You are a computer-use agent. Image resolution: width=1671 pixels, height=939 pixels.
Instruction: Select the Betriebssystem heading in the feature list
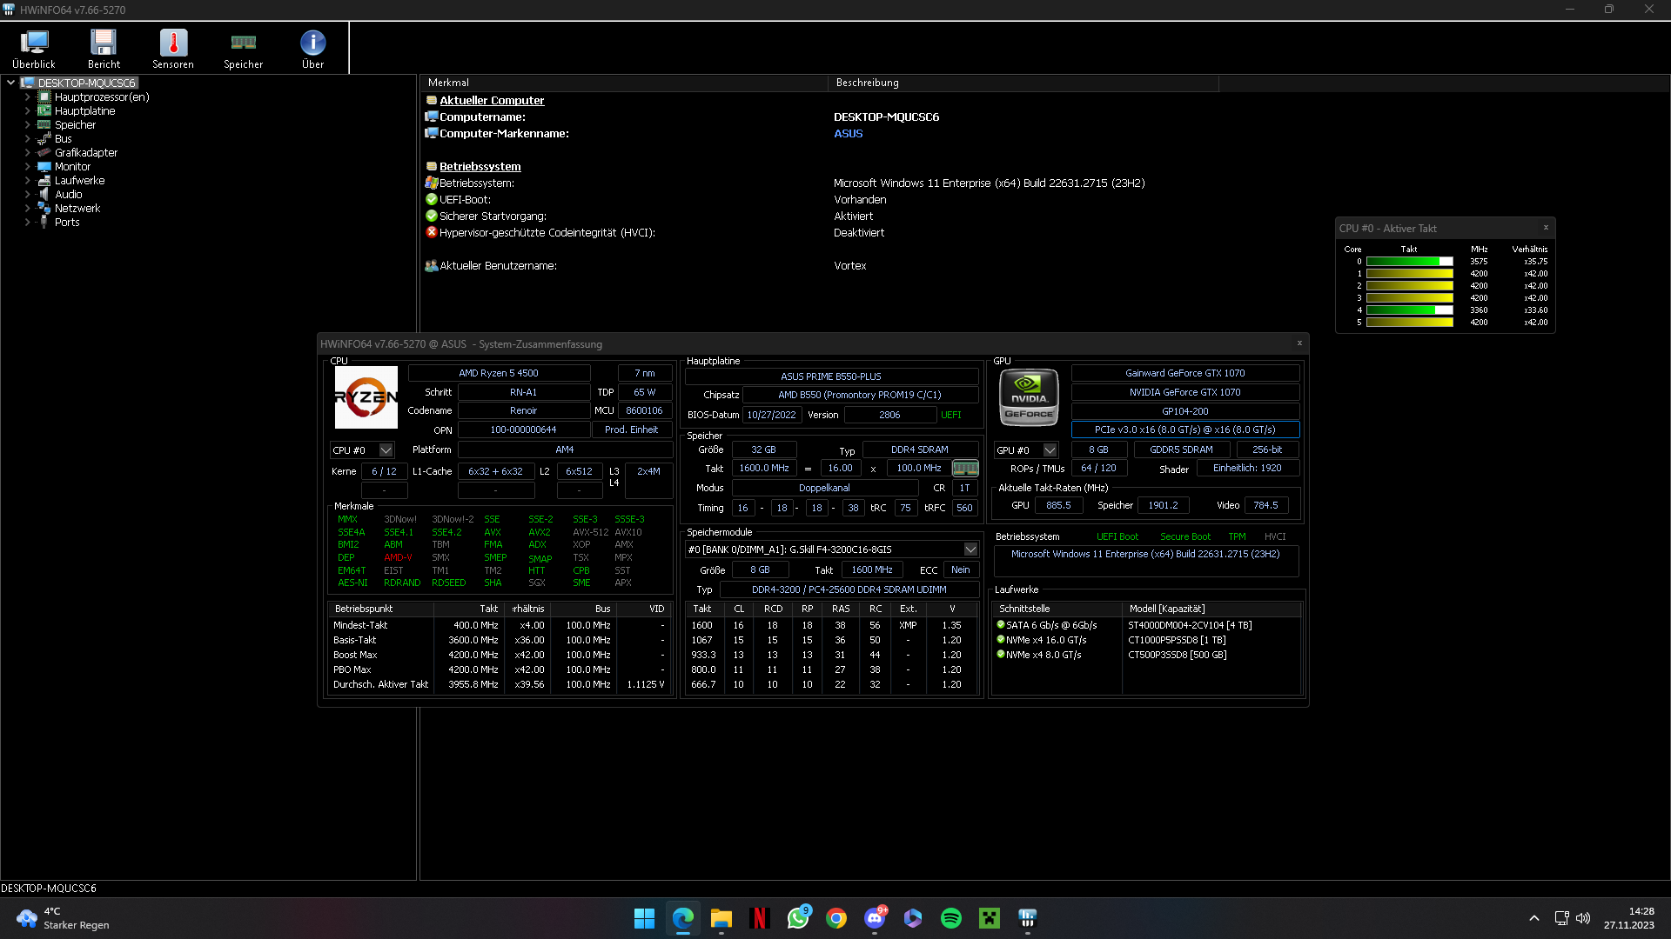[480, 167]
